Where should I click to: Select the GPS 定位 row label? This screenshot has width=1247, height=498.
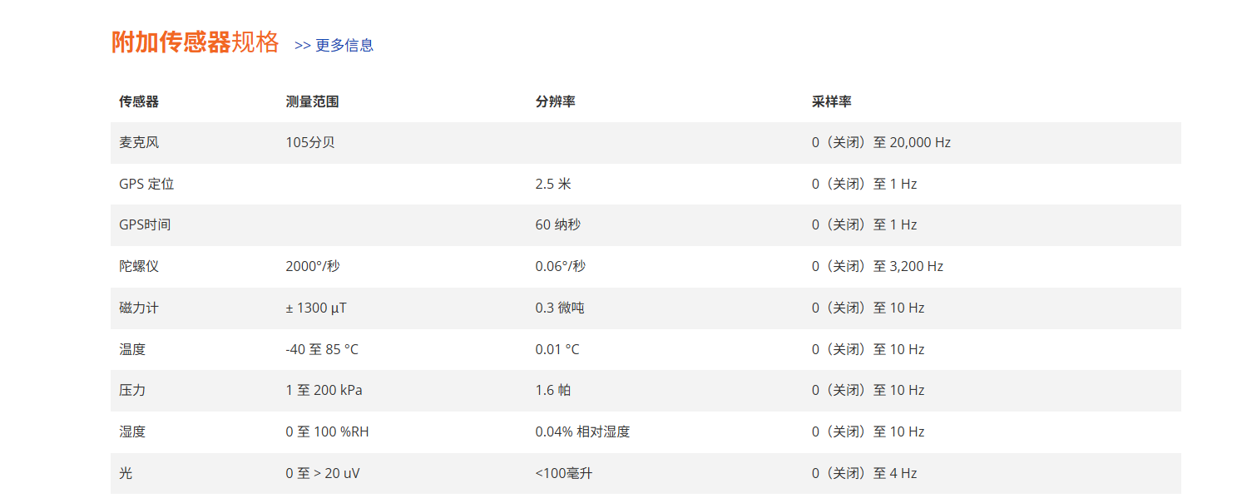coord(146,184)
